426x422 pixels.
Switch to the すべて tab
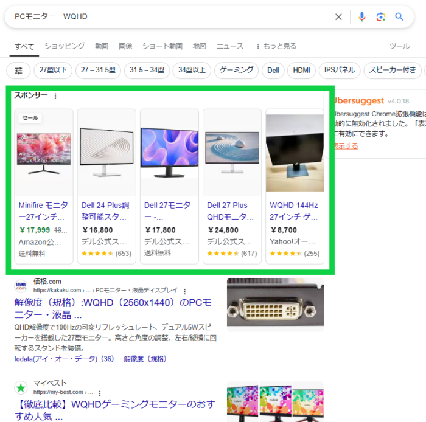tap(24, 46)
